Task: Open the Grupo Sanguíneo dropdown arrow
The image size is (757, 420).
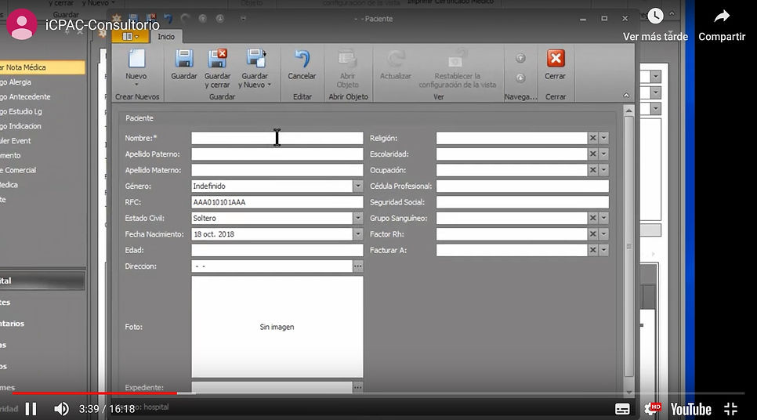Action: click(603, 218)
